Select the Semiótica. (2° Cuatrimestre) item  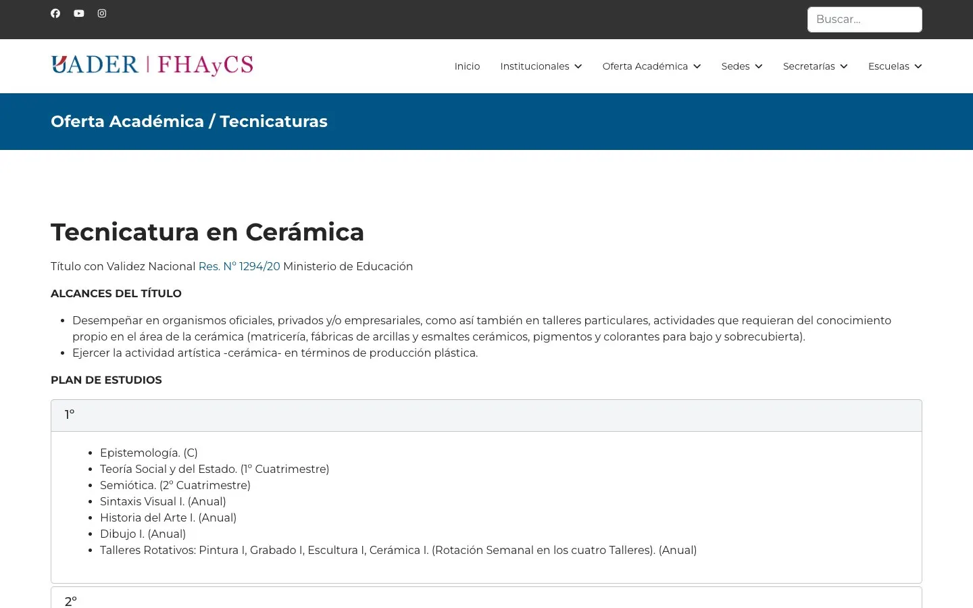click(175, 485)
